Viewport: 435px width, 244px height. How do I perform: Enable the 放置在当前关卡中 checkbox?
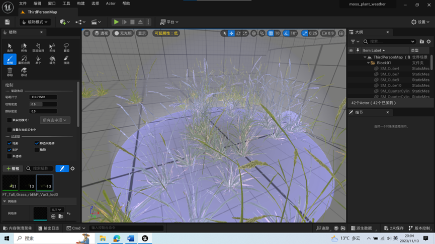pos(9,130)
